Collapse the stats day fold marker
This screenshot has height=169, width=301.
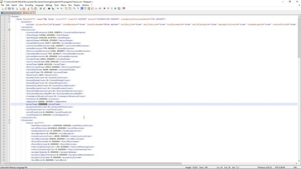pos(9,123)
